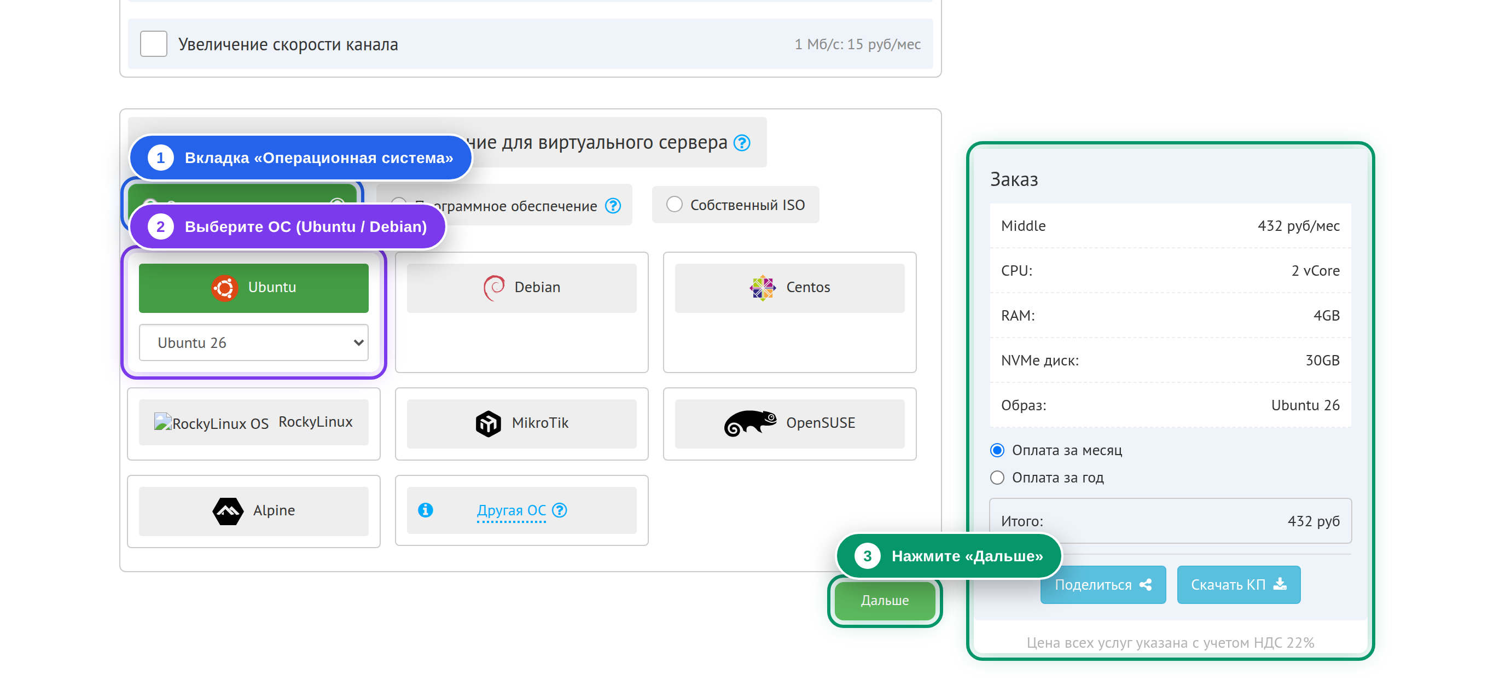
Task: Choose the Centos OS button
Action: coord(789,288)
